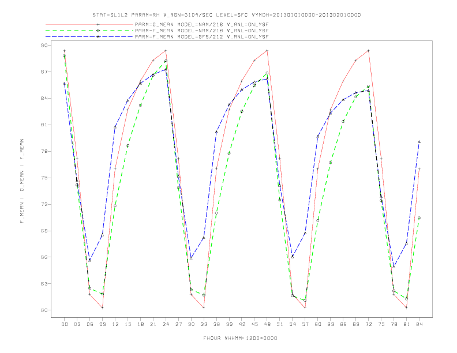The width and height of the screenshot is (457, 353).
Task: Click the triangle marker on blue legend line
Action: pos(98,37)
